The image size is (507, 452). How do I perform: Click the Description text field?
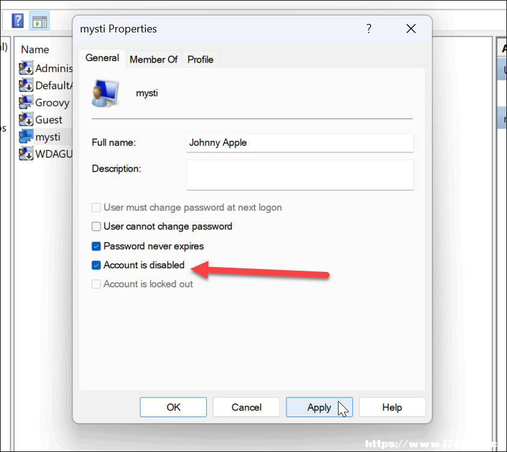coord(300,175)
